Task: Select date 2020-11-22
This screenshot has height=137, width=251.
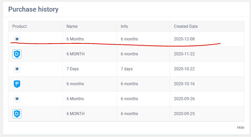Action: click(184, 54)
